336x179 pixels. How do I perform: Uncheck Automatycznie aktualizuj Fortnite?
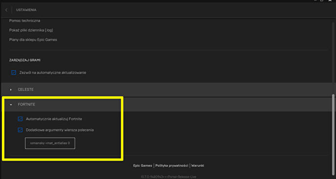[20, 119]
